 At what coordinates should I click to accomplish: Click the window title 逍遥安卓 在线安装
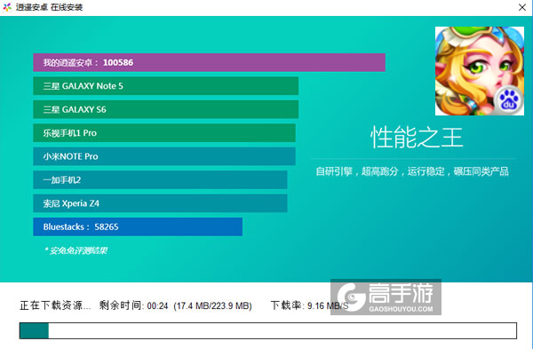tap(49, 7)
